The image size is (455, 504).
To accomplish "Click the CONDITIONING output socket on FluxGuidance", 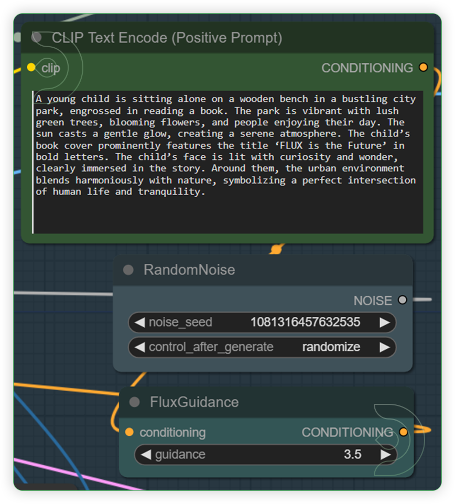I will (403, 432).
